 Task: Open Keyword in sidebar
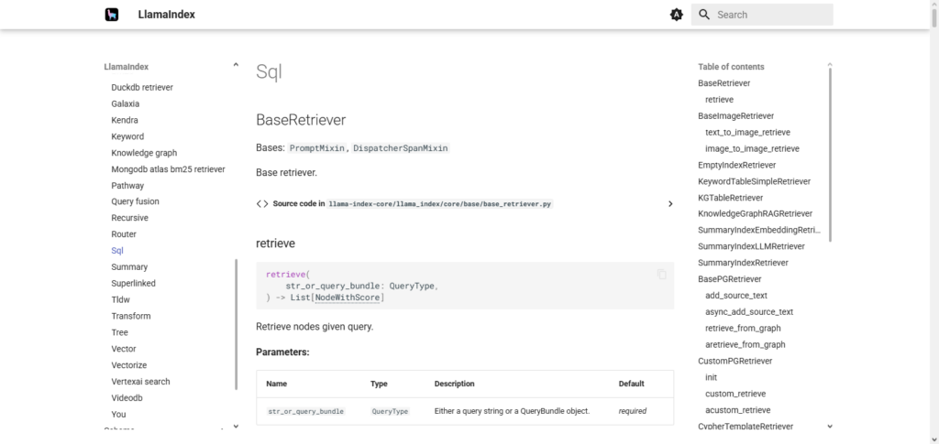click(127, 136)
